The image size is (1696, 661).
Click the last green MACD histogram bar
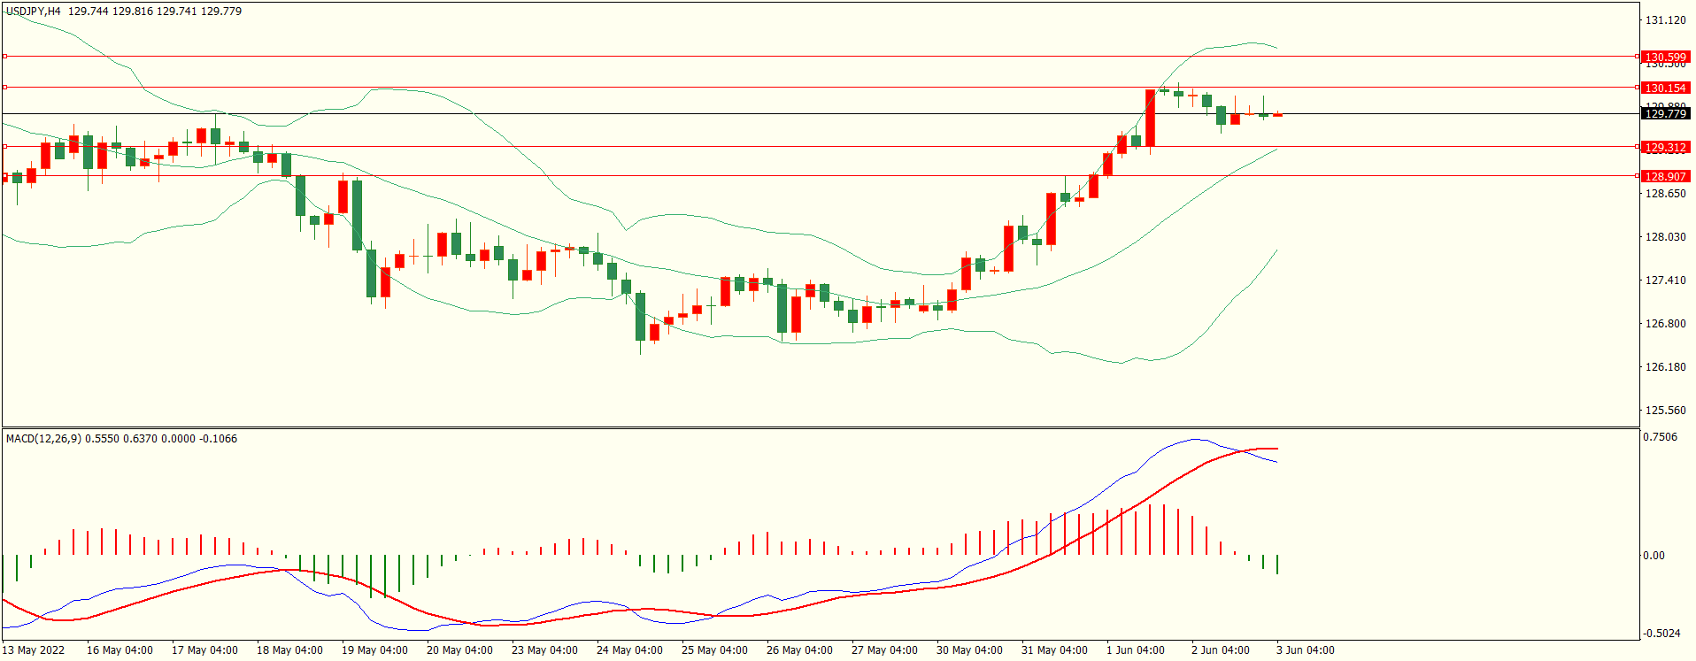tap(1277, 564)
